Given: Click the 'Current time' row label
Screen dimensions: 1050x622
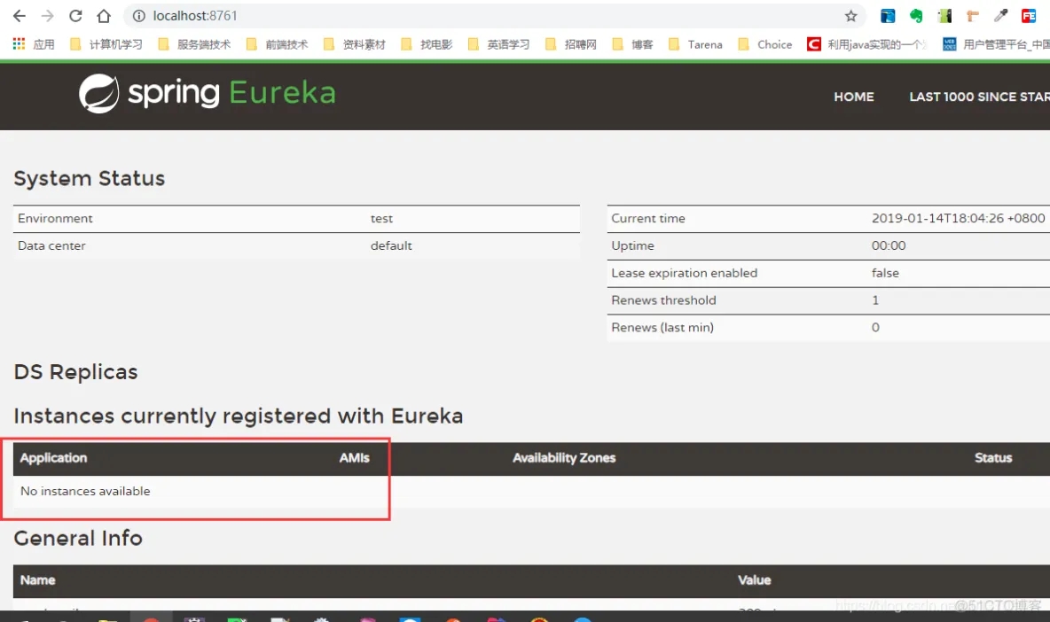Looking at the screenshot, I should [648, 219].
